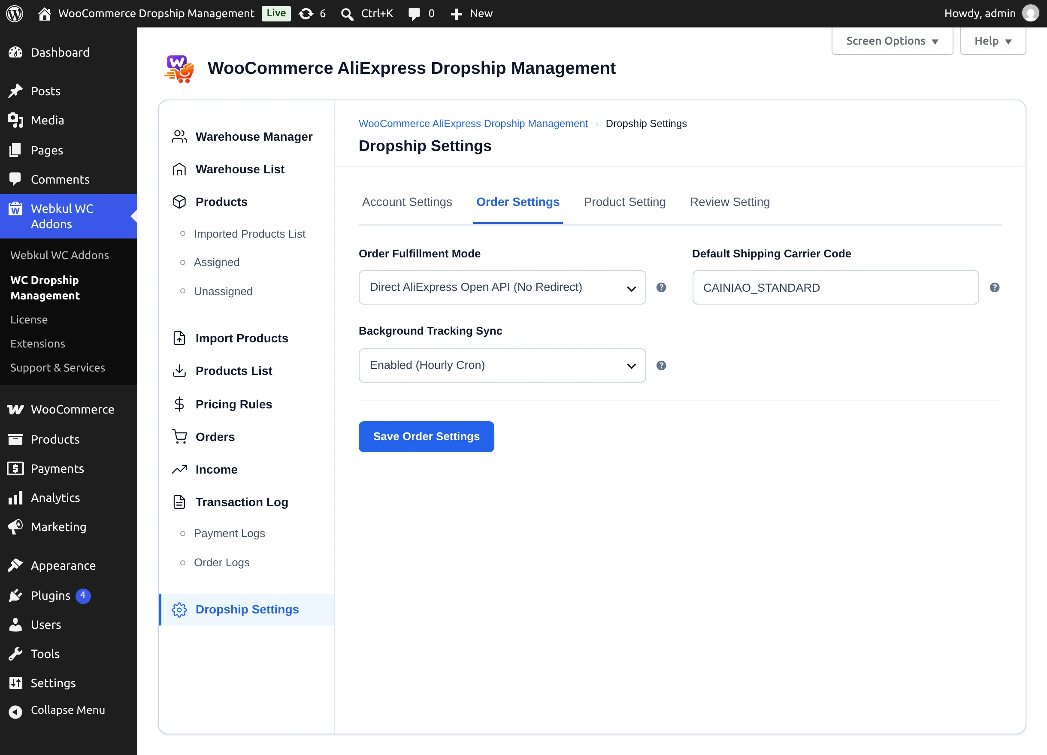Open Payment Logs submenu
This screenshot has width=1047, height=755.
[x=229, y=534]
